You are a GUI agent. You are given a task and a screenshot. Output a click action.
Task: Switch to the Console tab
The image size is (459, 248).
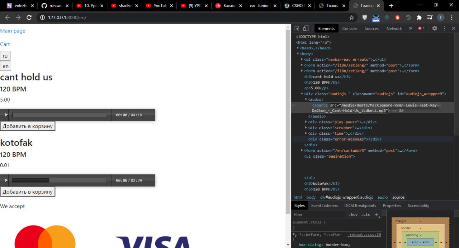pyautogui.click(x=349, y=29)
